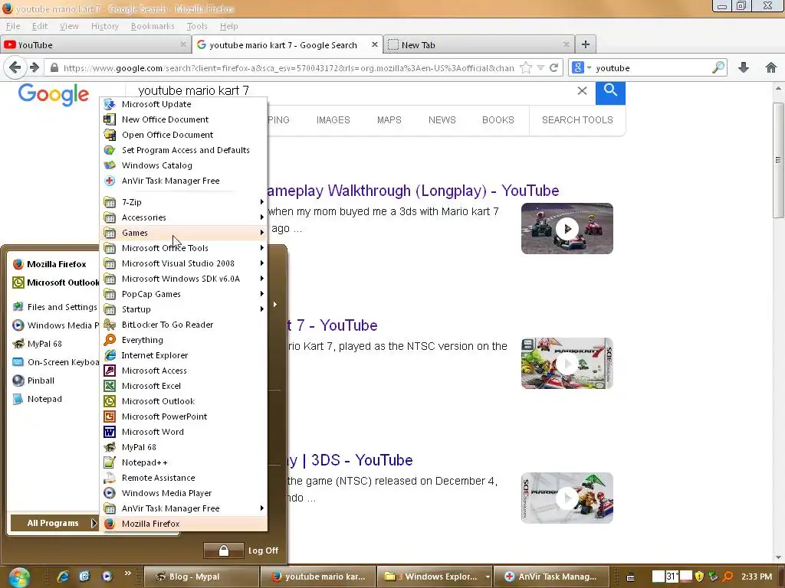Launch BitLocker To Go Reader
This screenshot has height=588, width=785.
point(183,325)
